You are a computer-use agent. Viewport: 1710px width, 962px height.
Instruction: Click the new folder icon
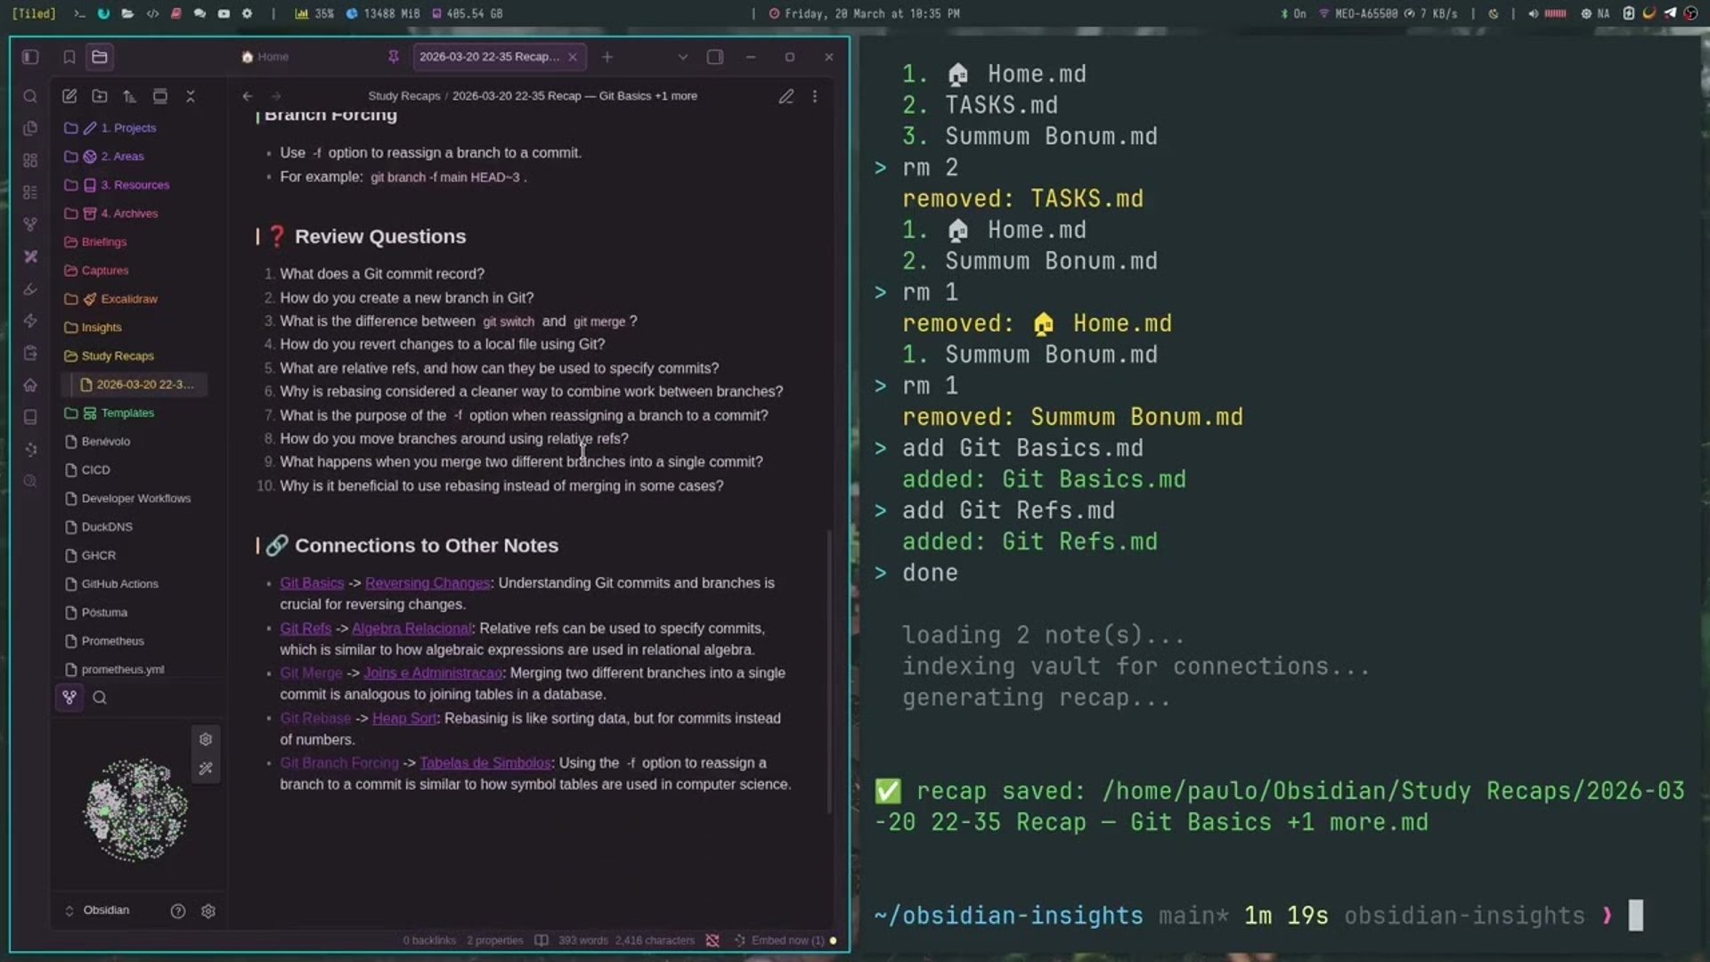pyautogui.click(x=100, y=96)
